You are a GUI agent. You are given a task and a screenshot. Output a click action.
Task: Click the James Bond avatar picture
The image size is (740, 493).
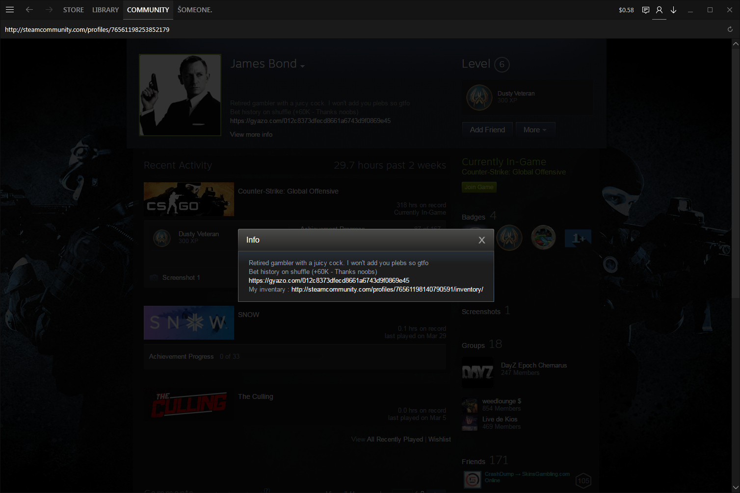pos(180,95)
